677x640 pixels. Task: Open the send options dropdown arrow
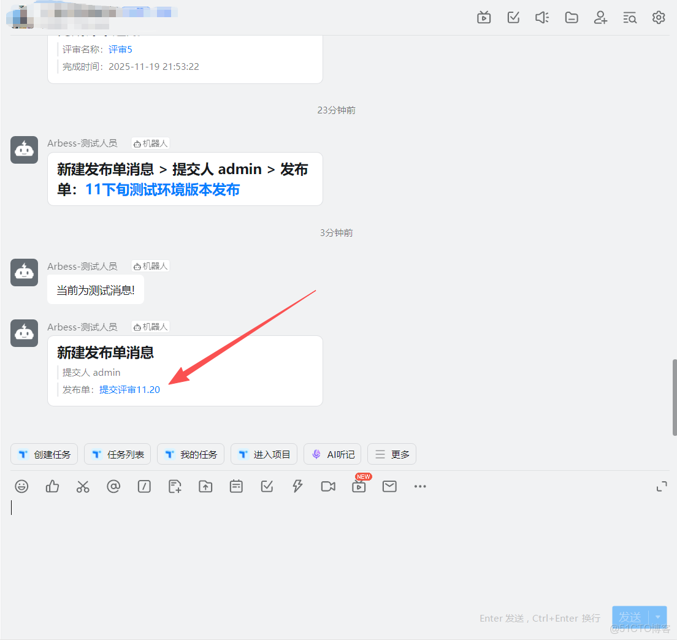pos(657,617)
